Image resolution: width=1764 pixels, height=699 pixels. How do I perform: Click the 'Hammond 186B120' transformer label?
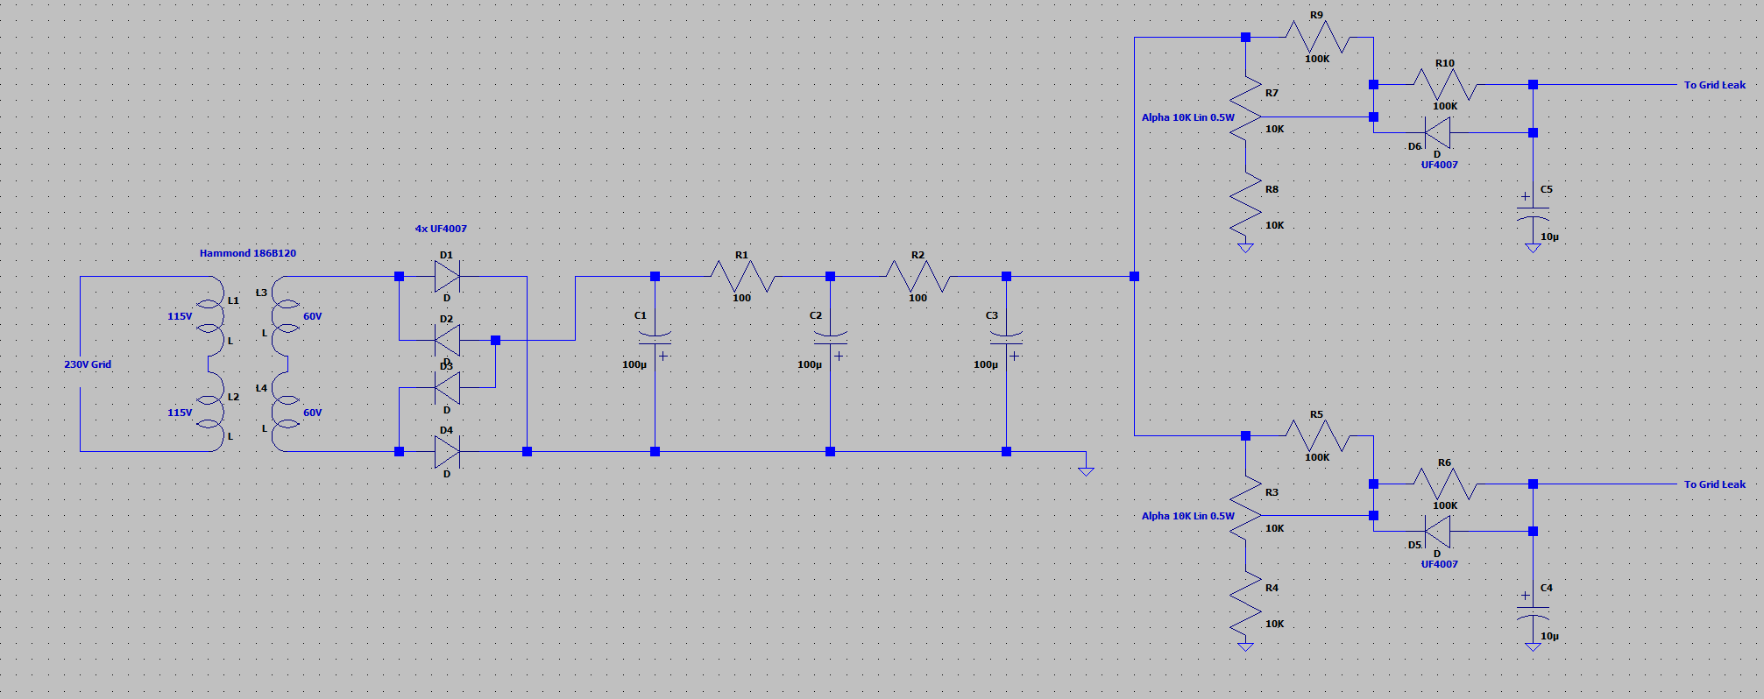point(248,253)
